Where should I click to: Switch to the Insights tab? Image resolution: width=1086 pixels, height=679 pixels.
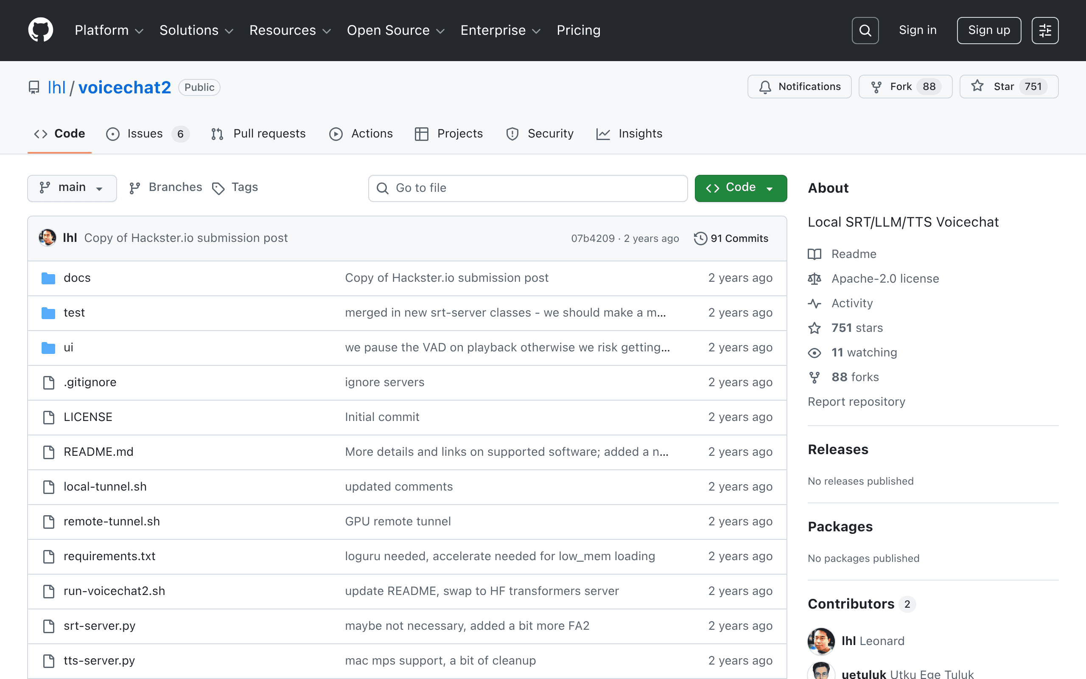pos(629,134)
